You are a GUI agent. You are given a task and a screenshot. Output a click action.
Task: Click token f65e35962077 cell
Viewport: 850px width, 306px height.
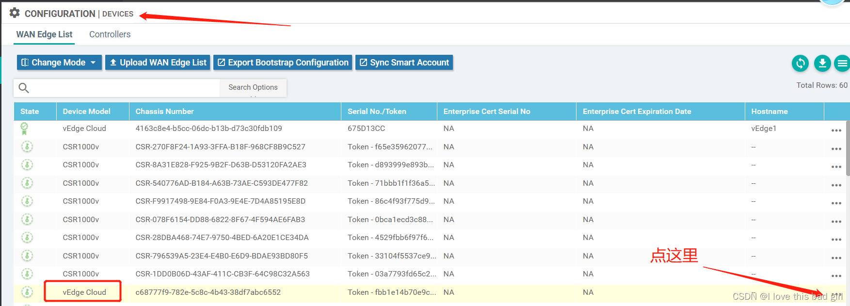[x=390, y=146]
